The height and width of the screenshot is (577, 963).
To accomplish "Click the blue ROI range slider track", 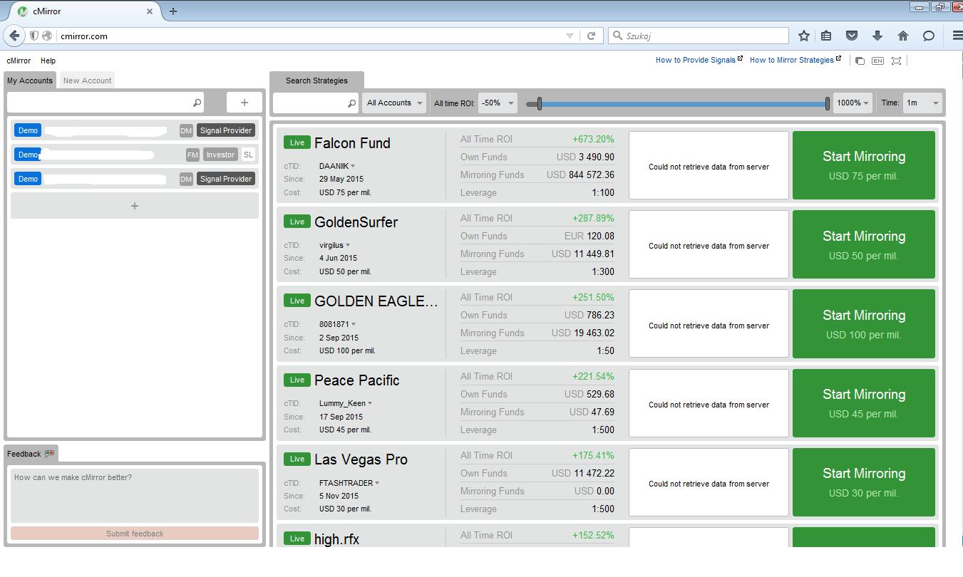I will pyautogui.click(x=684, y=104).
